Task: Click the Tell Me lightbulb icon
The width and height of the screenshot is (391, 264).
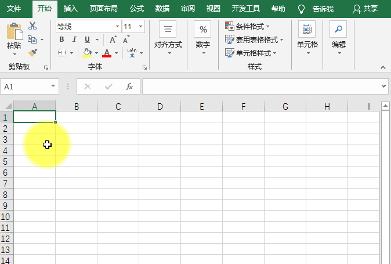Action: pyautogui.click(x=301, y=9)
